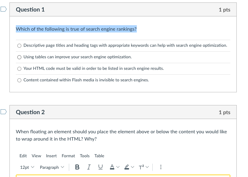
Task: Open more toolbar options via the three dots
Action: click(x=161, y=167)
